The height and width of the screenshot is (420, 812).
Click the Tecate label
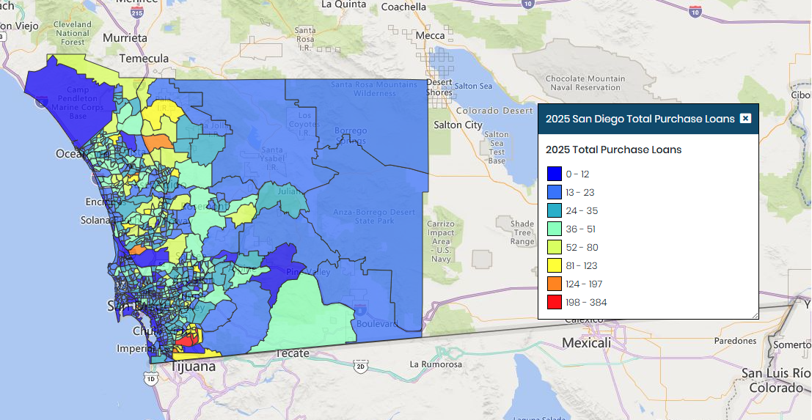point(293,353)
